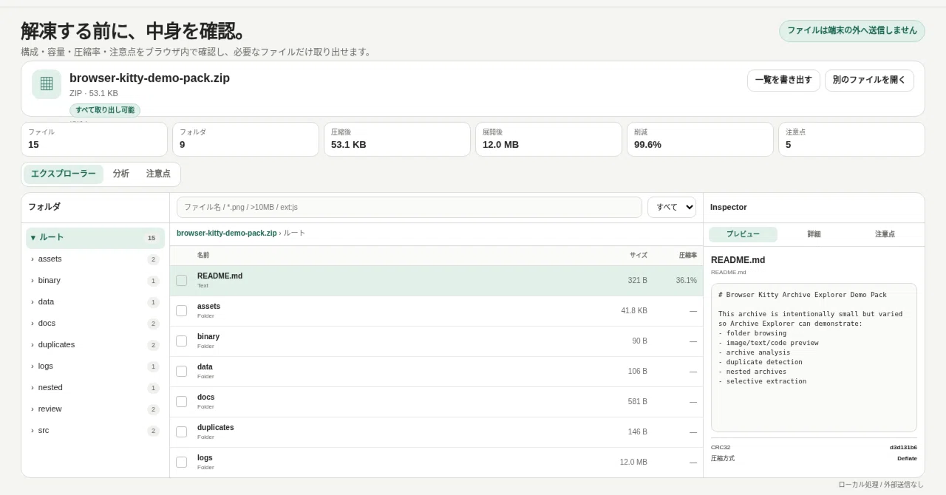
Task: Click the すべて取り出し可能 badge
Action: (x=105, y=110)
